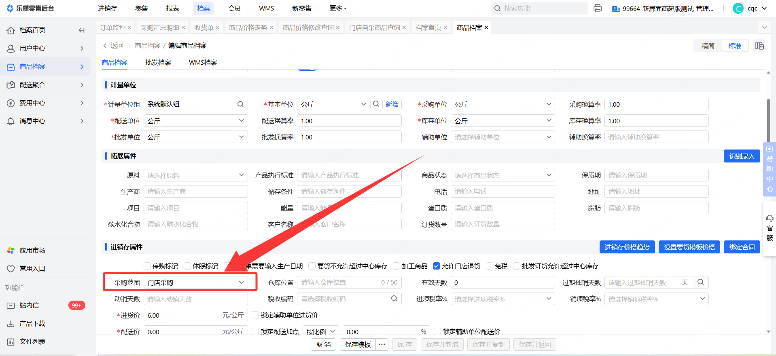
Task: Open the 采购范围 dropdown
Action: pos(195,282)
